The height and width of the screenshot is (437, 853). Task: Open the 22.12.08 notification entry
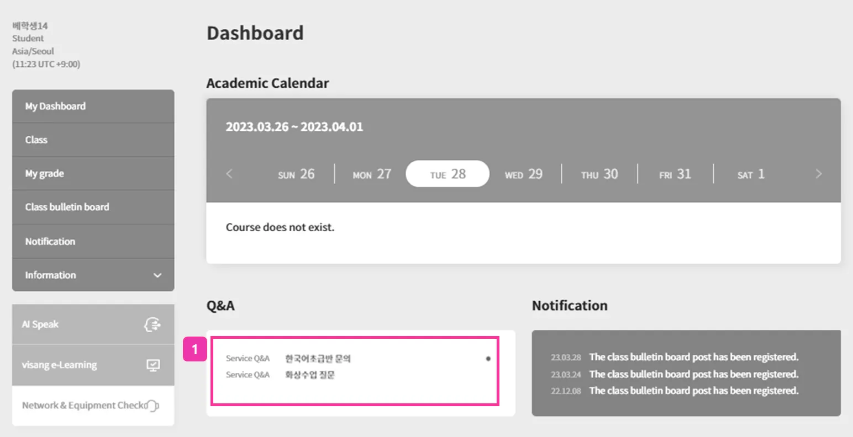693,391
